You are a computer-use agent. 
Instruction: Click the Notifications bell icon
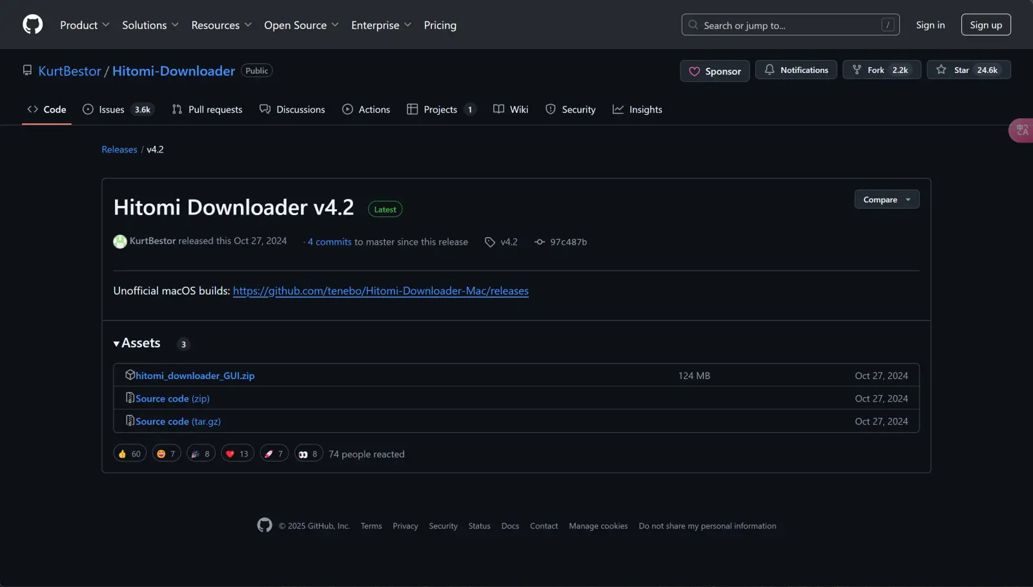click(769, 70)
